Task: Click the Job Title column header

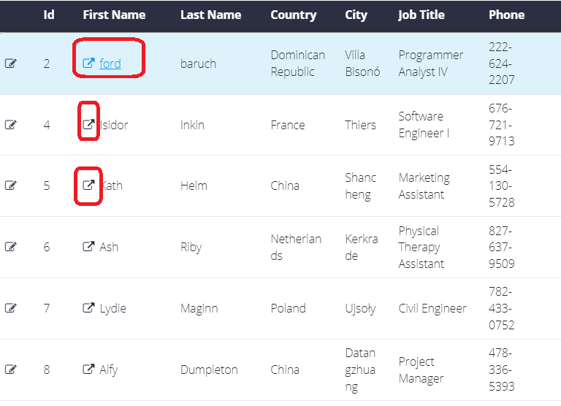Action: tap(421, 15)
